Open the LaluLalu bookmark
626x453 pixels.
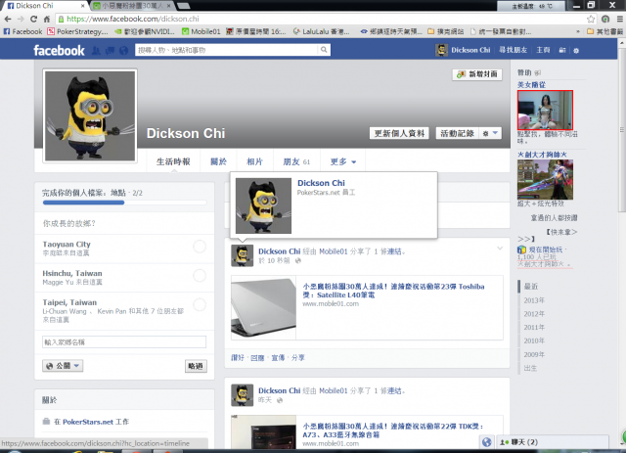pos(322,31)
